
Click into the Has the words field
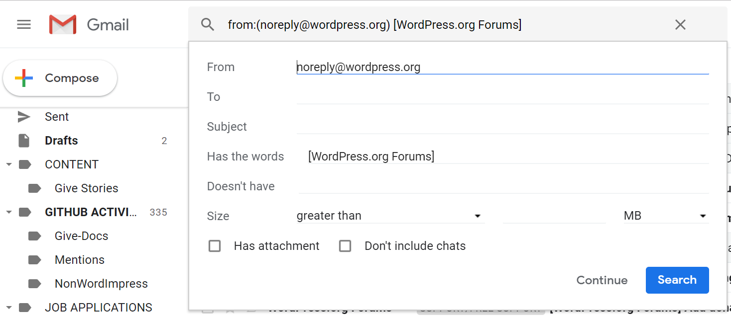point(503,157)
